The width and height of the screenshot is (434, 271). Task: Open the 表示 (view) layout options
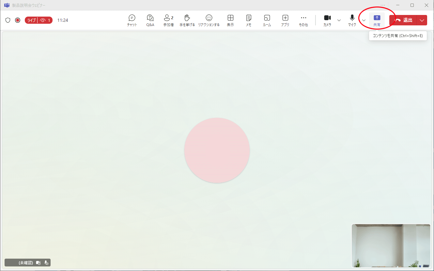pyautogui.click(x=230, y=20)
